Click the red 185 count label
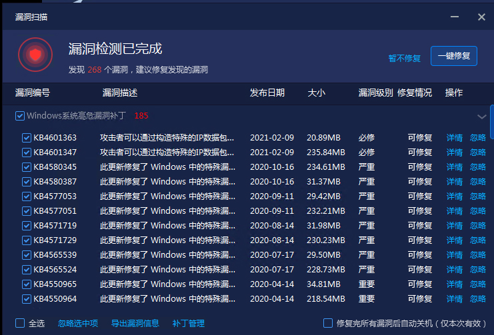Image resolution: width=494 pixels, height=335 pixels. (141, 116)
